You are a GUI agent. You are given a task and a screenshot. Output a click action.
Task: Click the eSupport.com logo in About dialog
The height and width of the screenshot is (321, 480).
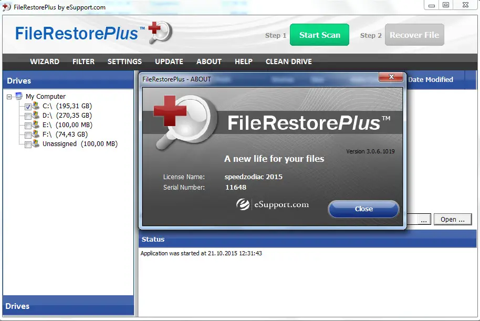(x=273, y=204)
